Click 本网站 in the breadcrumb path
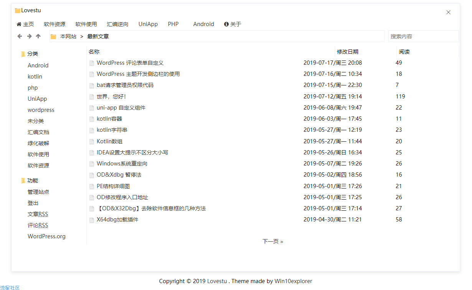The width and height of the screenshot is (472, 290). click(68, 36)
